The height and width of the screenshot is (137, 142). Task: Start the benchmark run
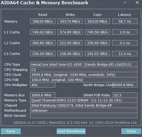pos(71,131)
